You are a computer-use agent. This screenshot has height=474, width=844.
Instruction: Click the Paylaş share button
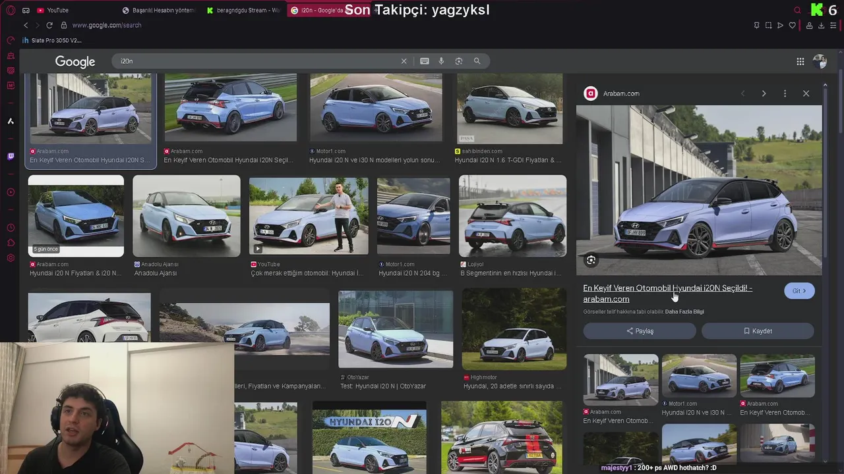pos(640,331)
